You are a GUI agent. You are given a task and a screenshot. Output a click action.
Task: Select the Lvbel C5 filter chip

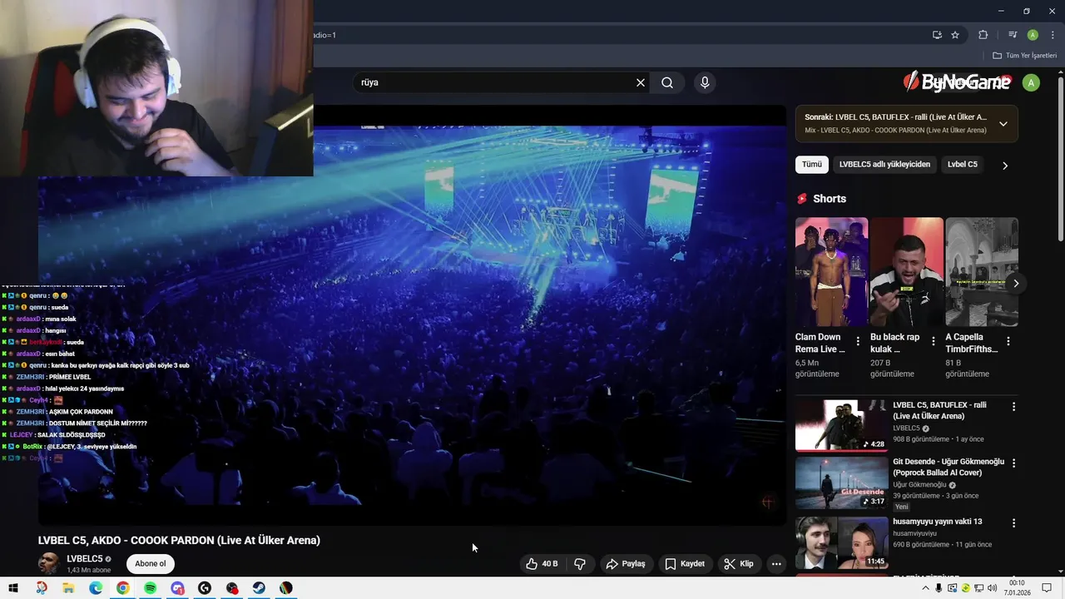[962, 165]
